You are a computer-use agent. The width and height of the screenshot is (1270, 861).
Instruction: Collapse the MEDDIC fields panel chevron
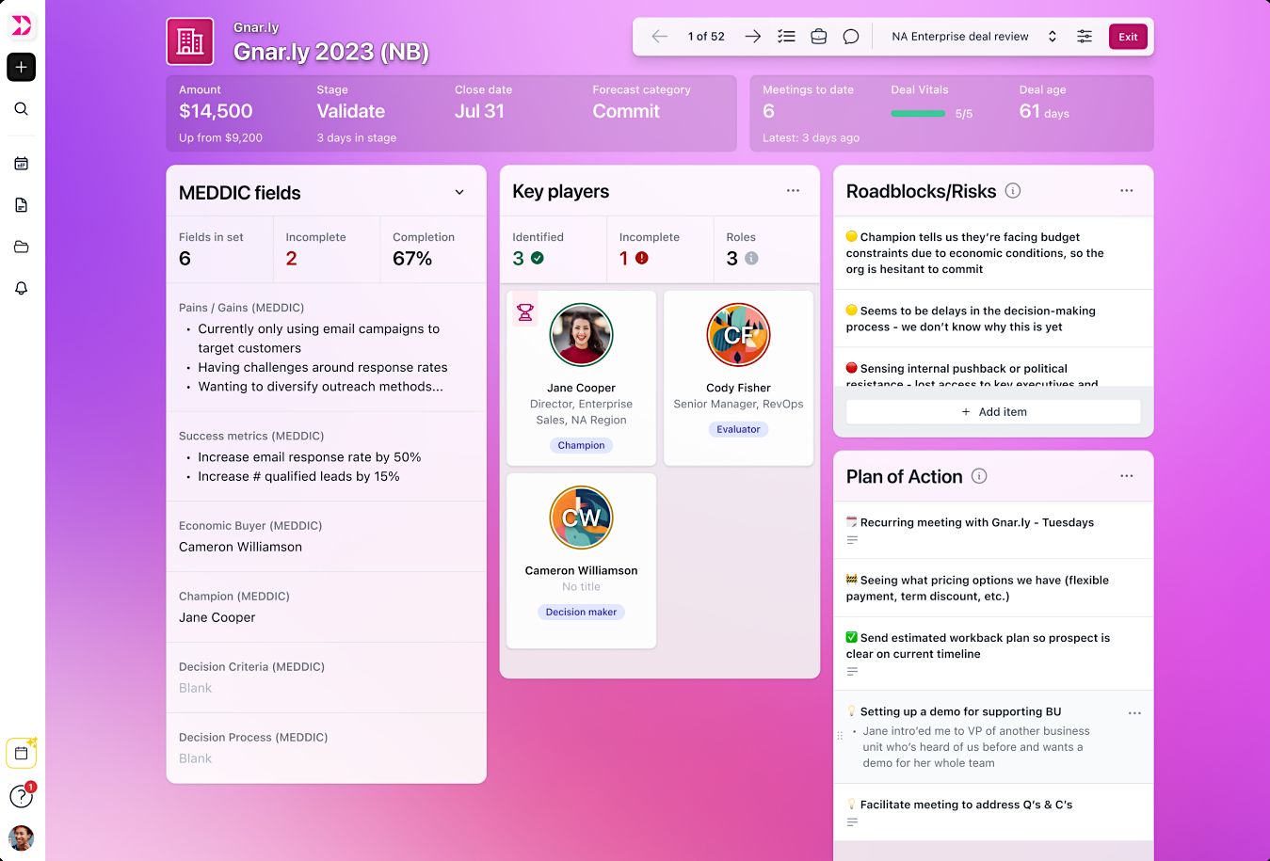(x=459, y=193)
